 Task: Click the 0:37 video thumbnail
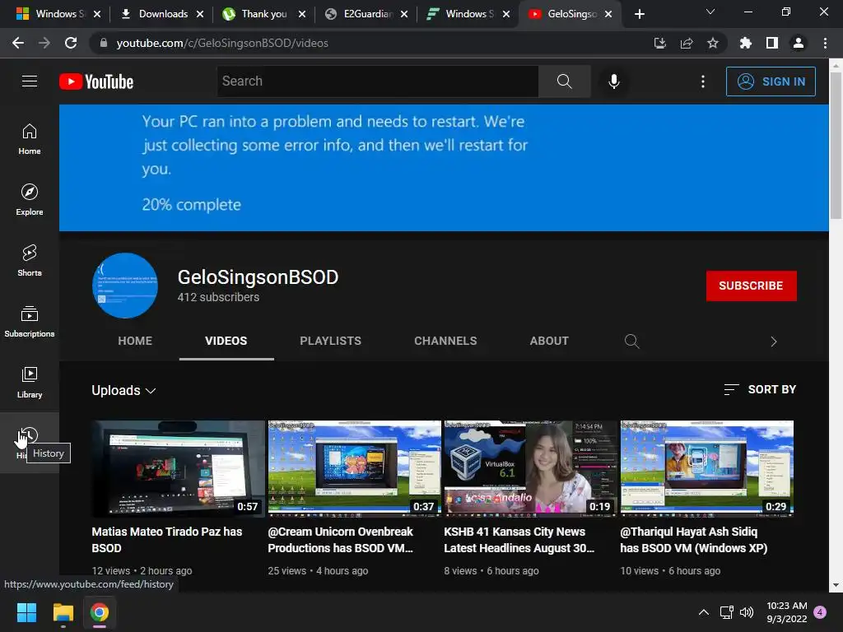(x=354, y=468)
